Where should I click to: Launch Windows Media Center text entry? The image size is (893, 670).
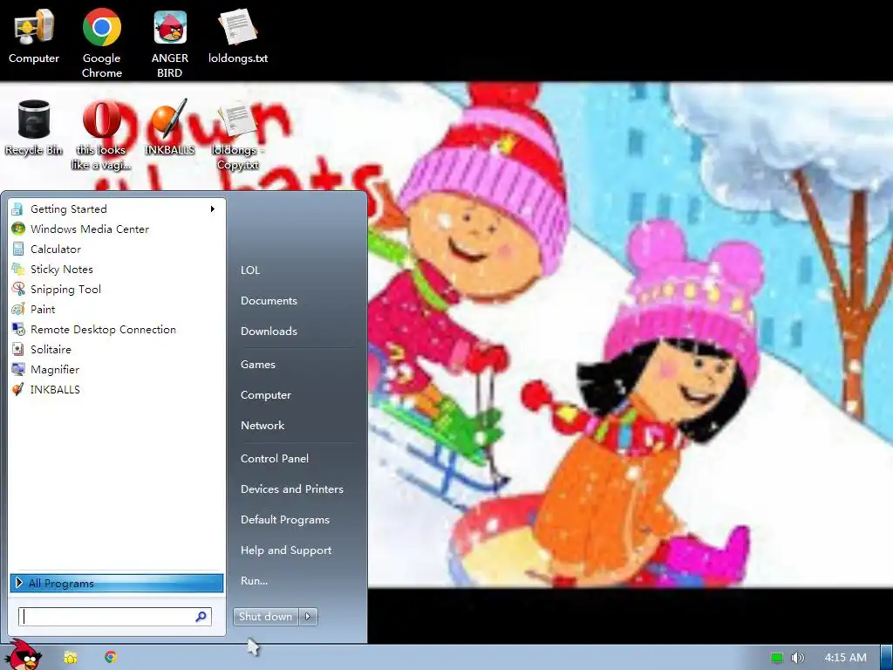[x=90, y=229]
